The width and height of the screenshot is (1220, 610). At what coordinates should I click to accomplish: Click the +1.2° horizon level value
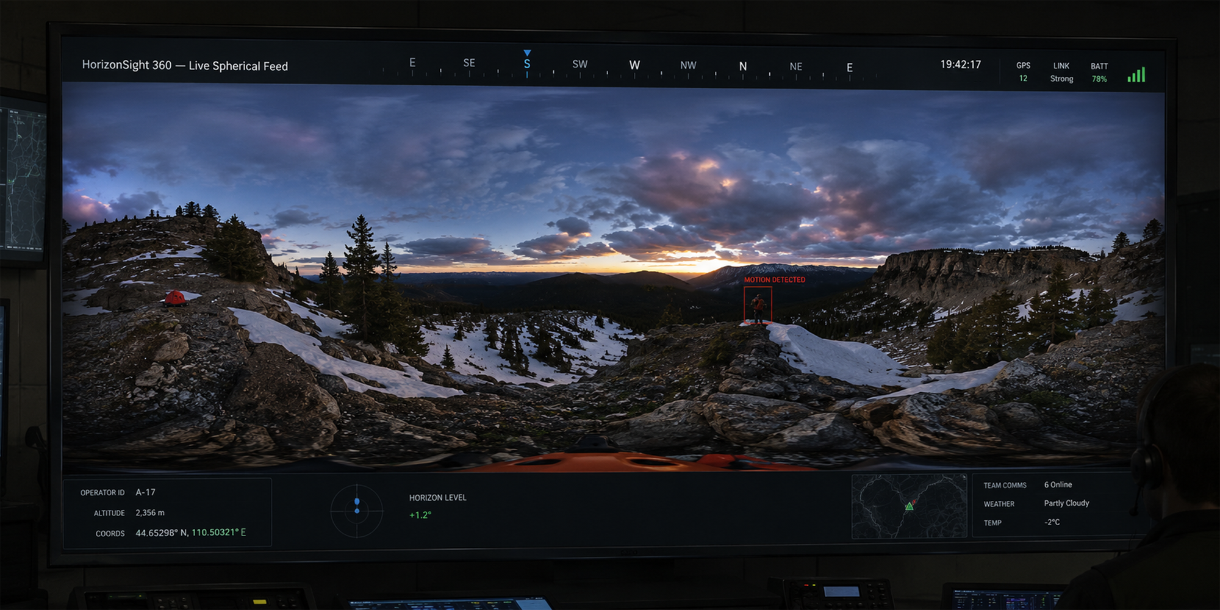click(x=420, y=515)
